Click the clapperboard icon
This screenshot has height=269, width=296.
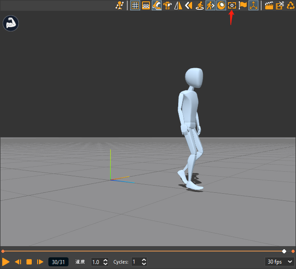tap(269, 5)
